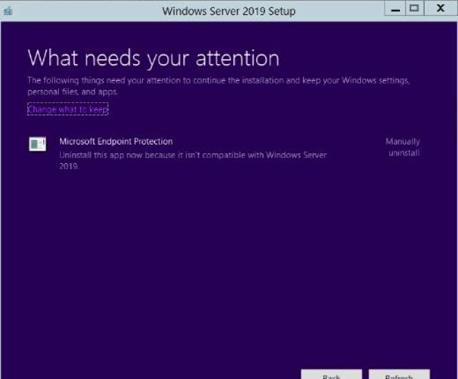Close the Windows Server 2019 Setup window
This screenshot has width=458, height=379.
440,8
